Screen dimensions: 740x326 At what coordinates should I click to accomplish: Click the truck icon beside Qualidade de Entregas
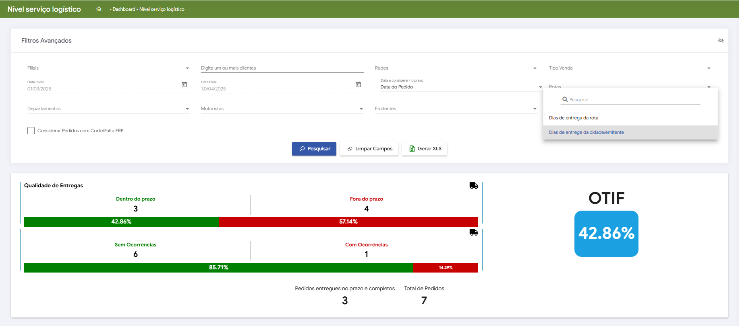[x=474, y=186]
